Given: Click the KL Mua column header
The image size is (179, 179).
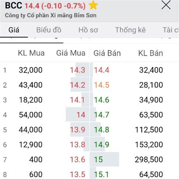Looking at the screenshot, I should click(x=31, y=53).
